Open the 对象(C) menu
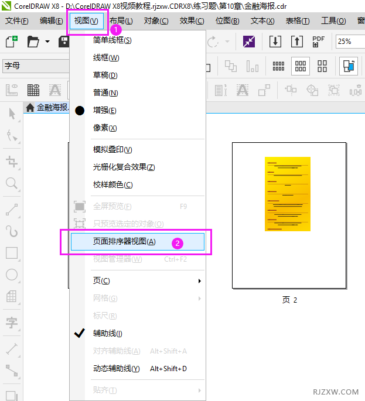Viewport: 365px width, 401px height. [x=156, y=20]
